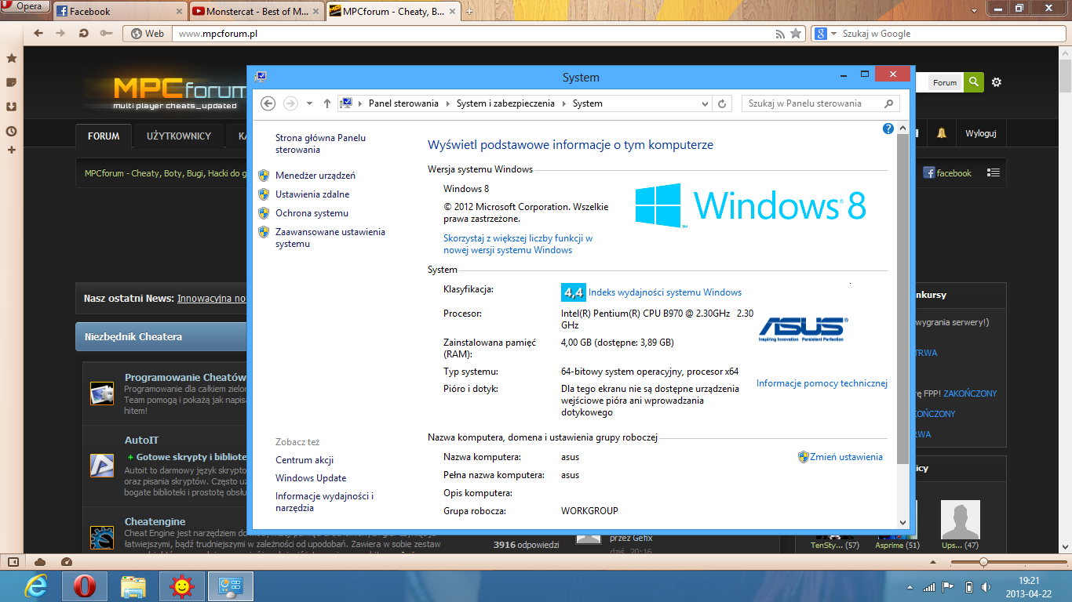Open the FORUM tab on MPCforum
This screenshot has height=602, width=1072.
pos(104,136)
